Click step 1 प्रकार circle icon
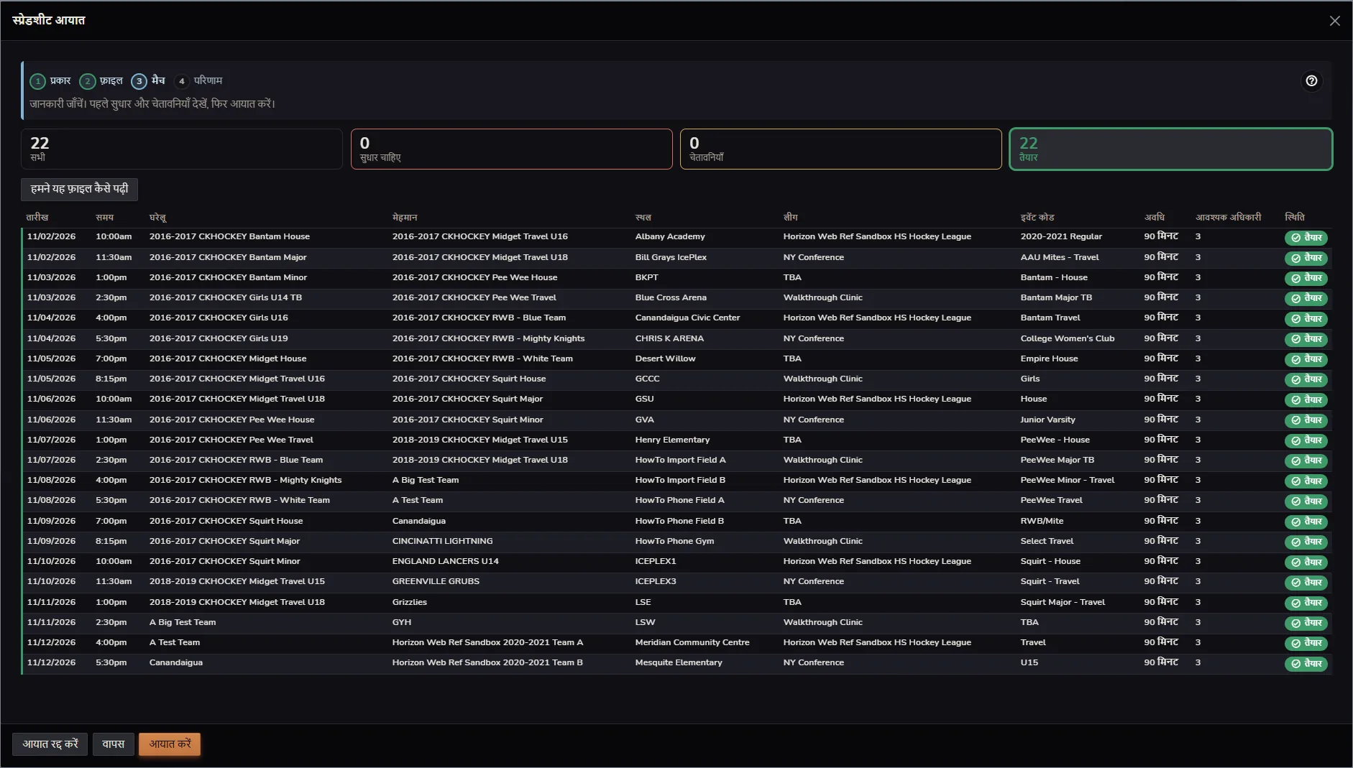The image size is (1353, 768). [x=37, y=81]
